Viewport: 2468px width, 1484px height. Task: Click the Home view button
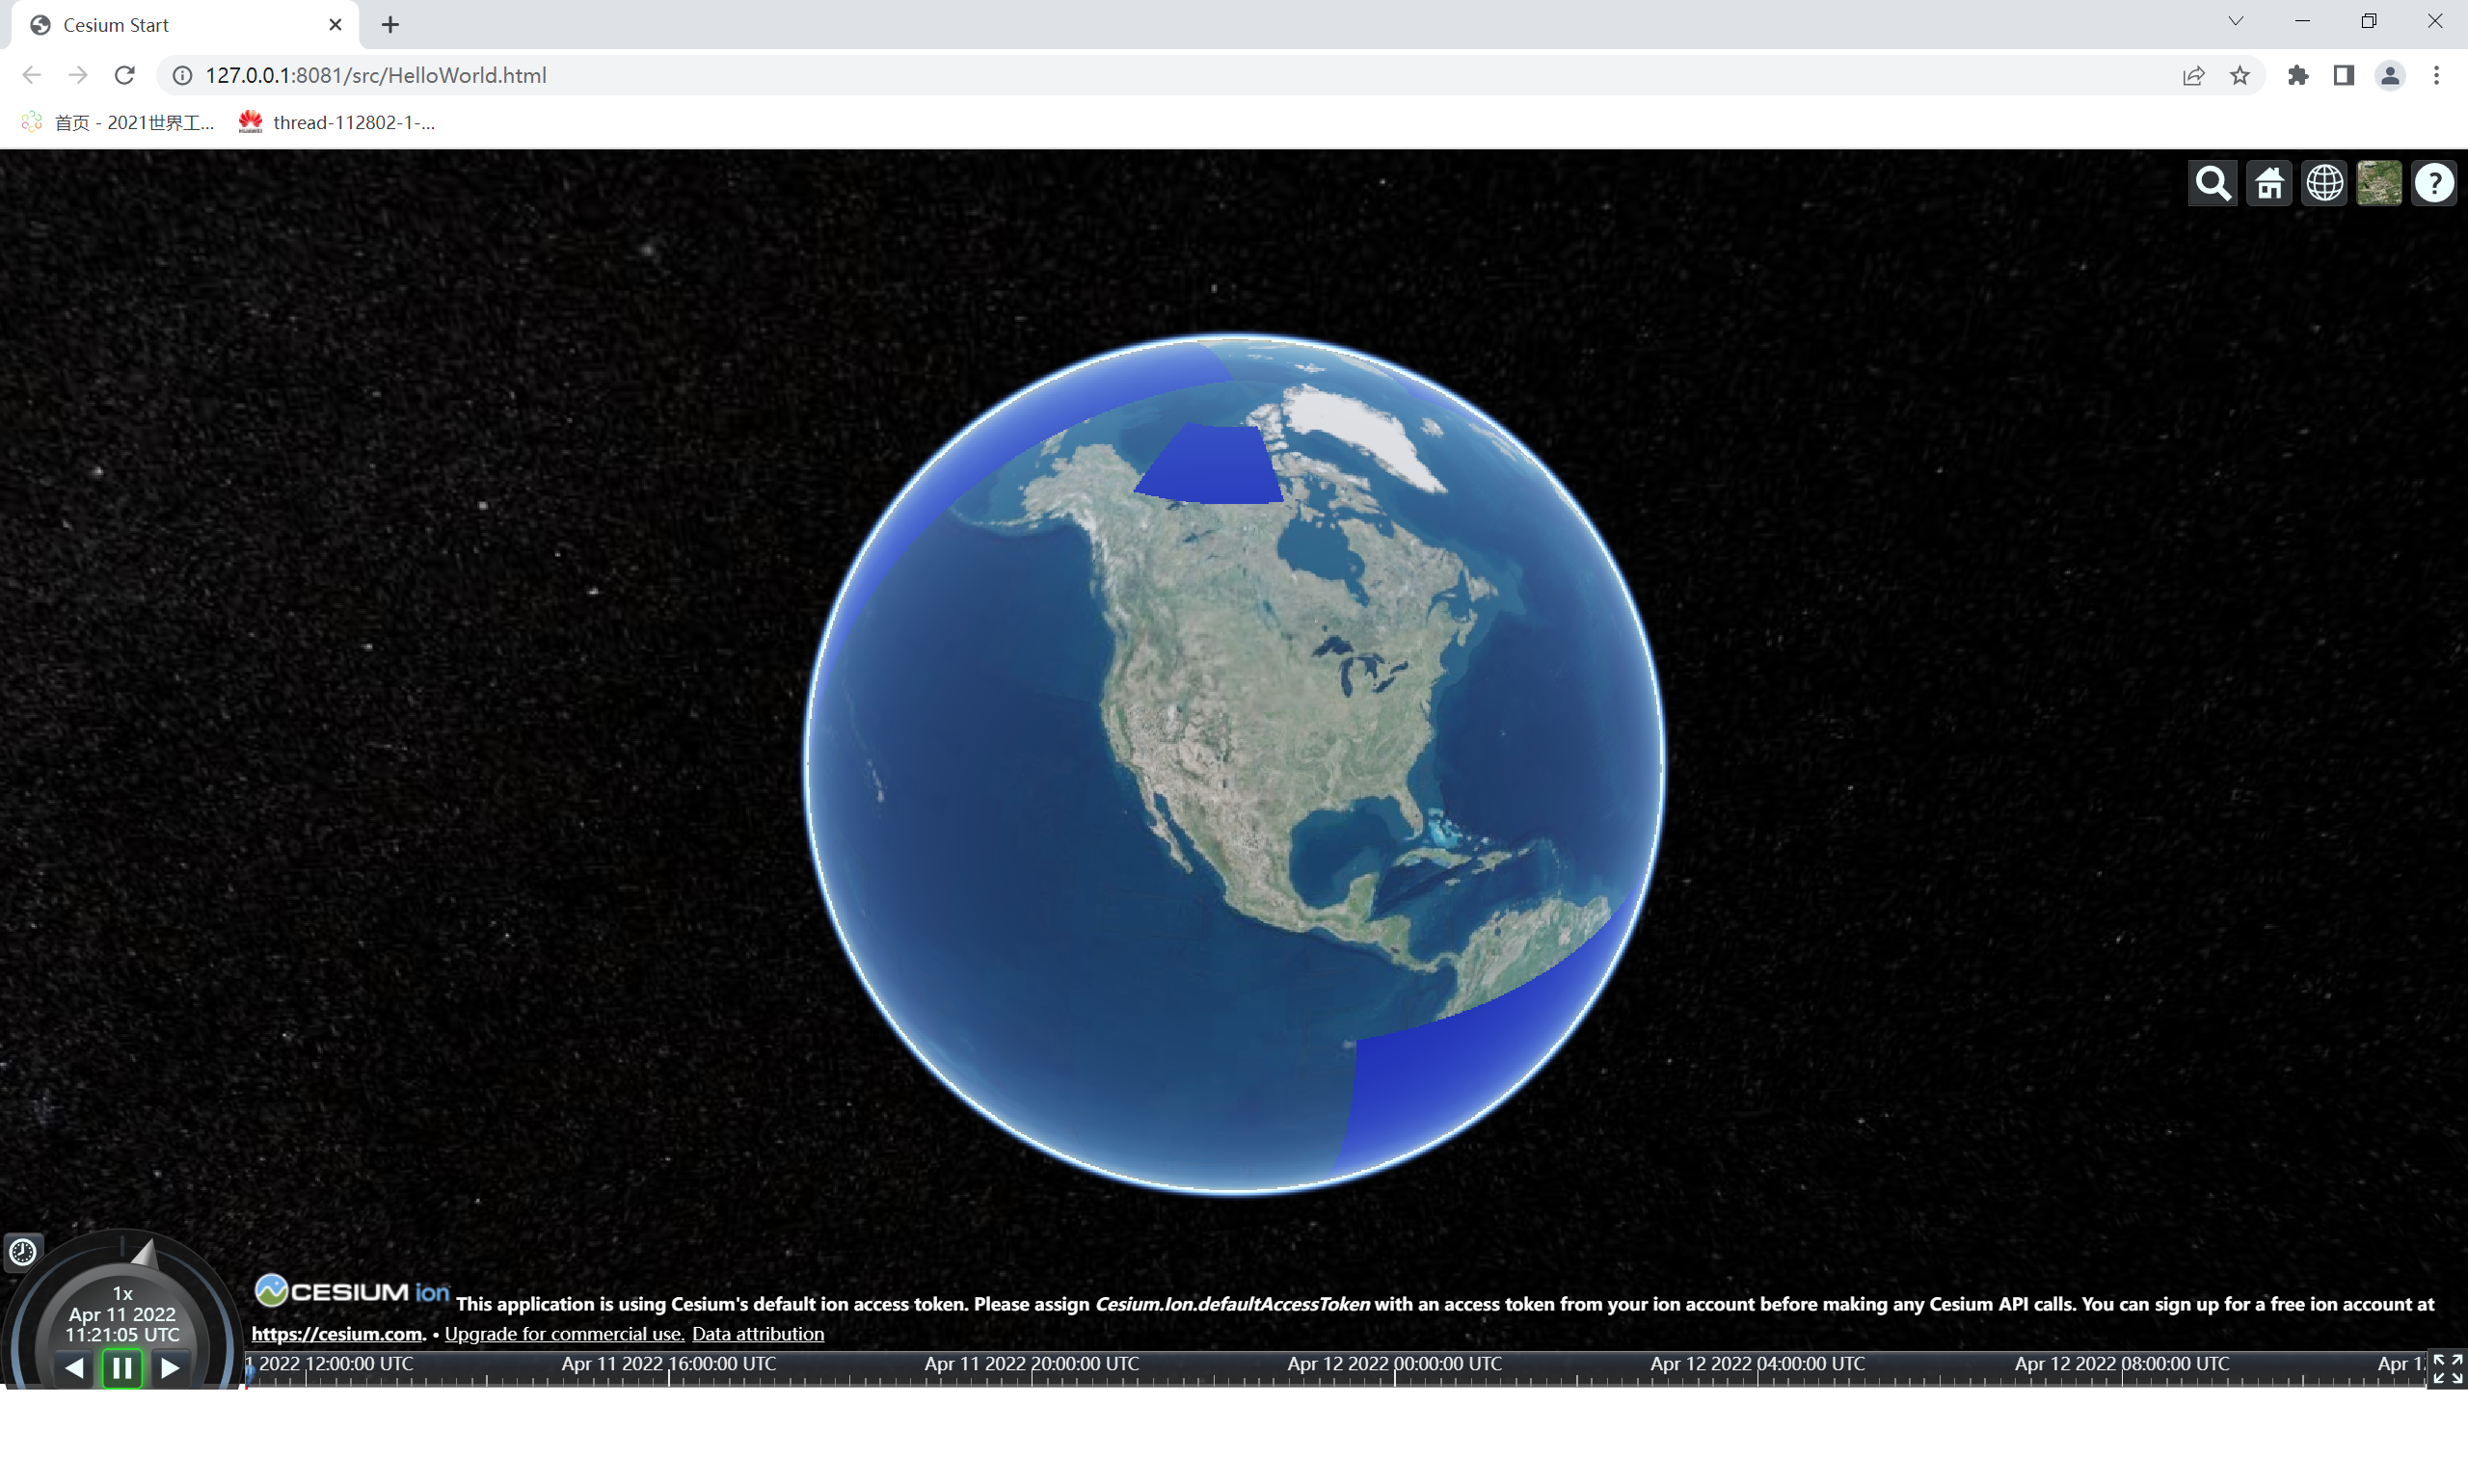[x=2267, y=184]
